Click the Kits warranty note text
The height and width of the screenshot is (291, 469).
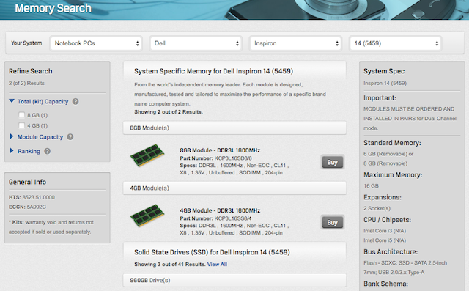51,227
